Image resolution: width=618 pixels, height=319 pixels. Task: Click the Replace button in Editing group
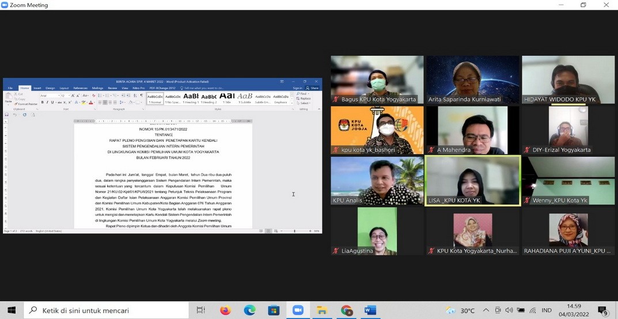(305, 98)
